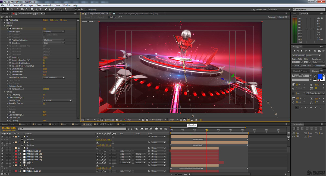Hide the 粒子 2 layer with its eye icon

point(2,162)
